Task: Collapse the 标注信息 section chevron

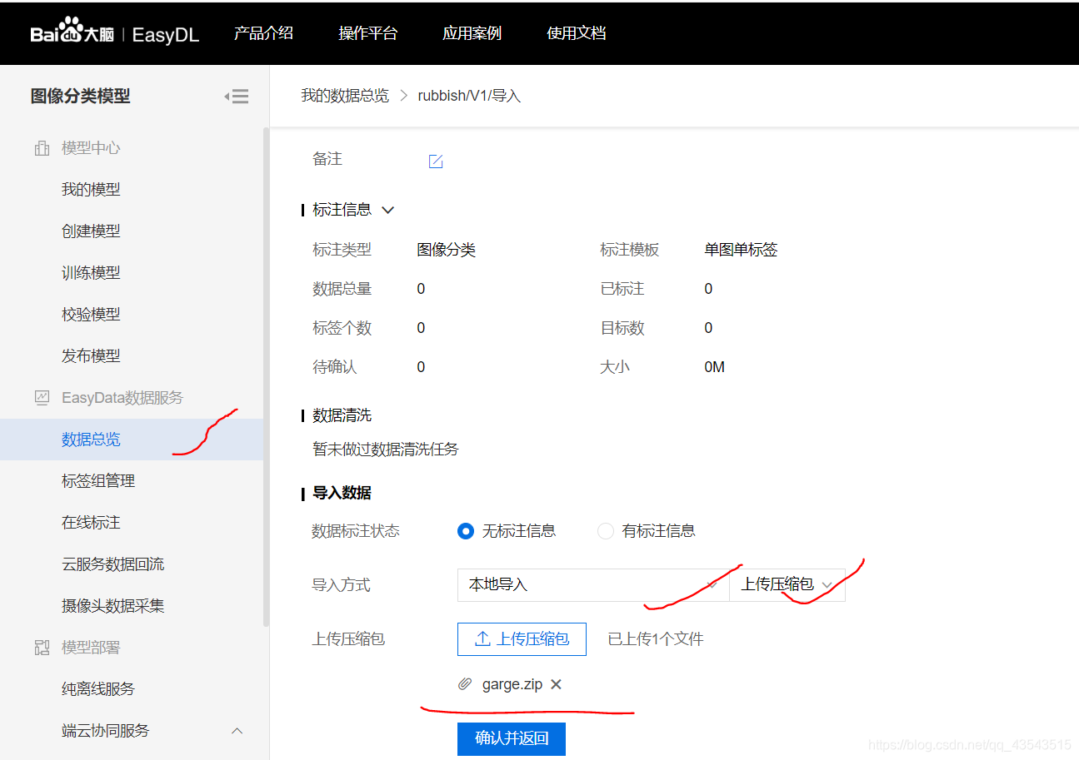Action: tap(387, 210)
